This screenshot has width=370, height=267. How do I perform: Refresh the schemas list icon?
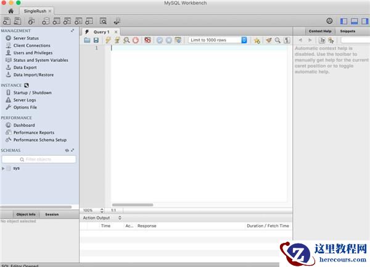(x=67, y=150)
